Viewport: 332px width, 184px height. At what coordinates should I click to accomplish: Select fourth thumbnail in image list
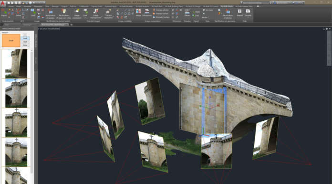pos(16,152)
